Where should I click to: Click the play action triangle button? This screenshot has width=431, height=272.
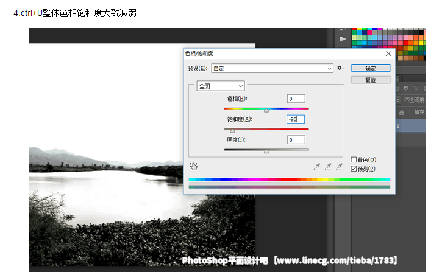pos(343,39)
